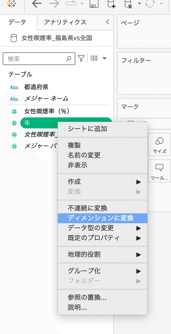171x334 pixels.
Task: Switch to the アナリティクス tab
Action: pos(65,22)
